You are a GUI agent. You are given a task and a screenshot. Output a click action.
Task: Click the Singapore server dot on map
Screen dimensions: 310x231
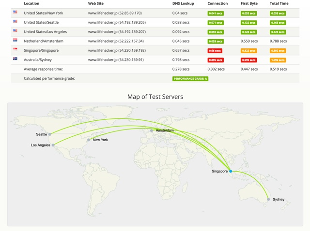pos(231,171)
